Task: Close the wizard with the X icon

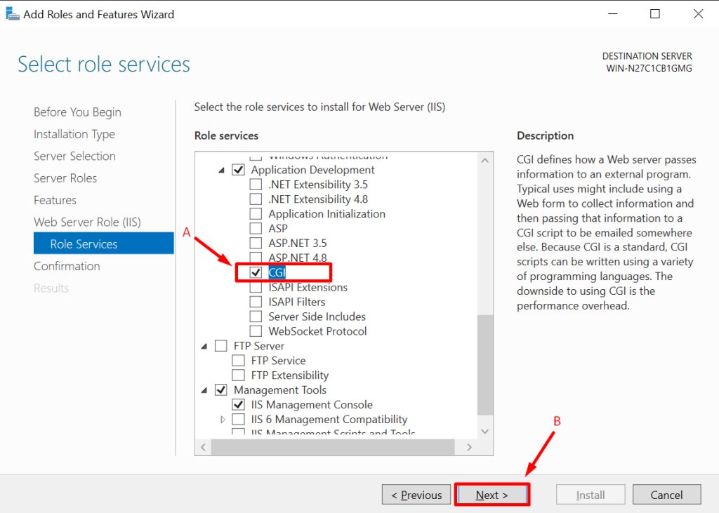Action: click(x=698, y=14)
